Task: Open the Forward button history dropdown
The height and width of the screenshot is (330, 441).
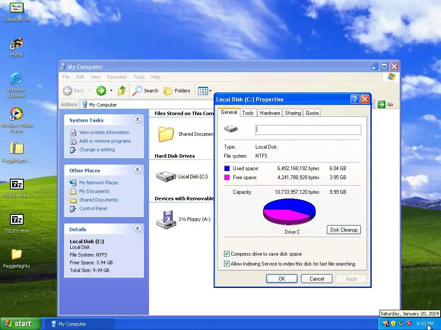Action: click(x=111, y=91)
